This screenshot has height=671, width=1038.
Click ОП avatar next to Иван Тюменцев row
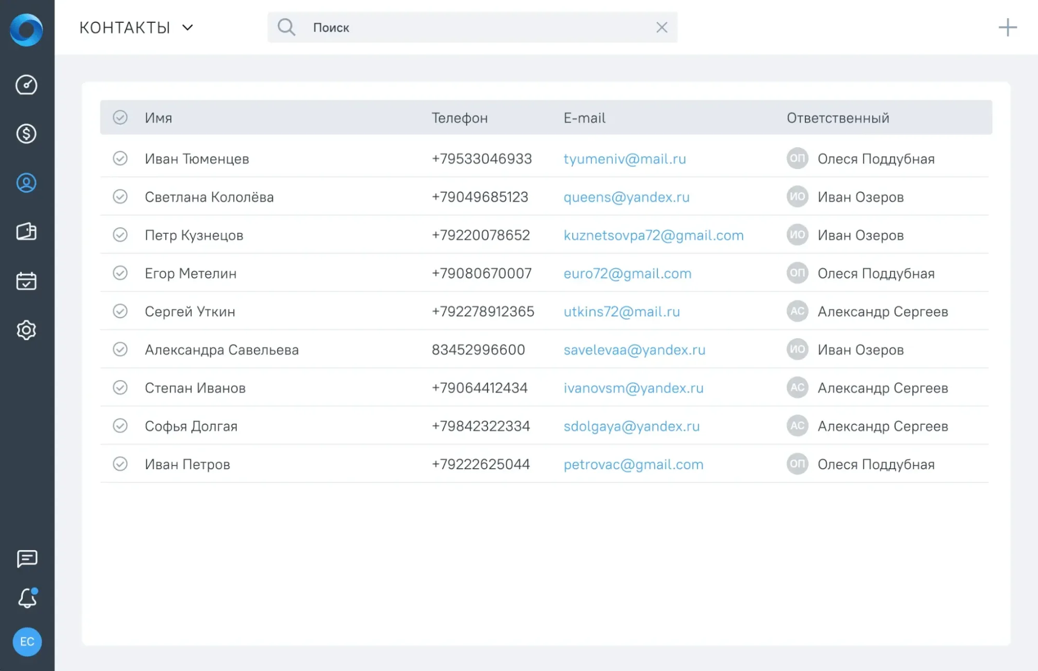(797, 158)
